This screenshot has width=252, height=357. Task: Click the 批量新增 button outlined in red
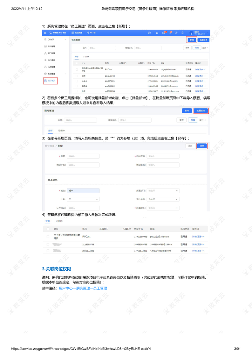(x=201, y=111)
